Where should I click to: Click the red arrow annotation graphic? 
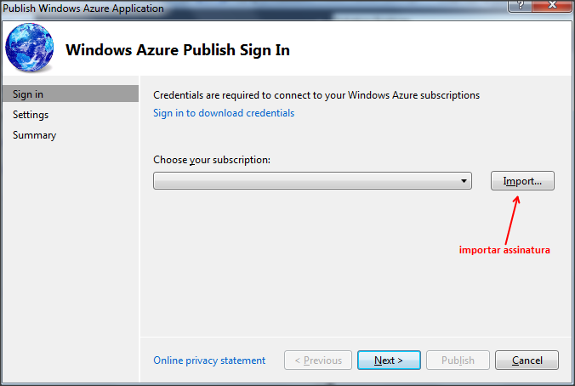click(513, 220)
